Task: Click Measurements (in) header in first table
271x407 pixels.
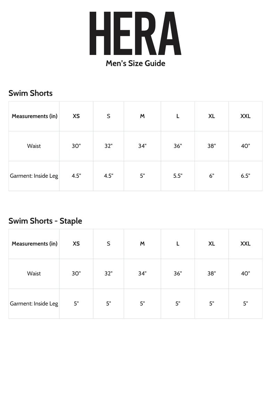Action: pos(34,116)
